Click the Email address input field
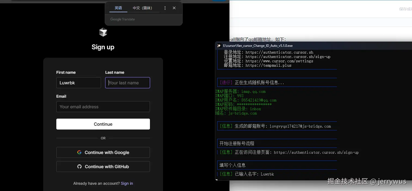The image size is (412, 191). click(x=103, y=107)
